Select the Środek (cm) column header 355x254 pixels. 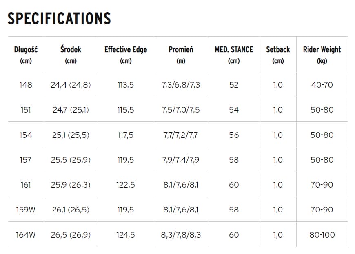coord(71,55)
